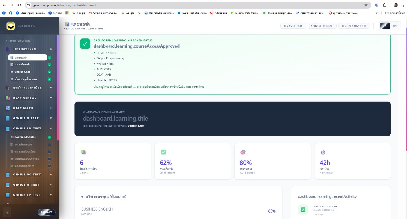Collapse sidebar with the arrow icon
The image size is (407, 219).
(7, 213)
